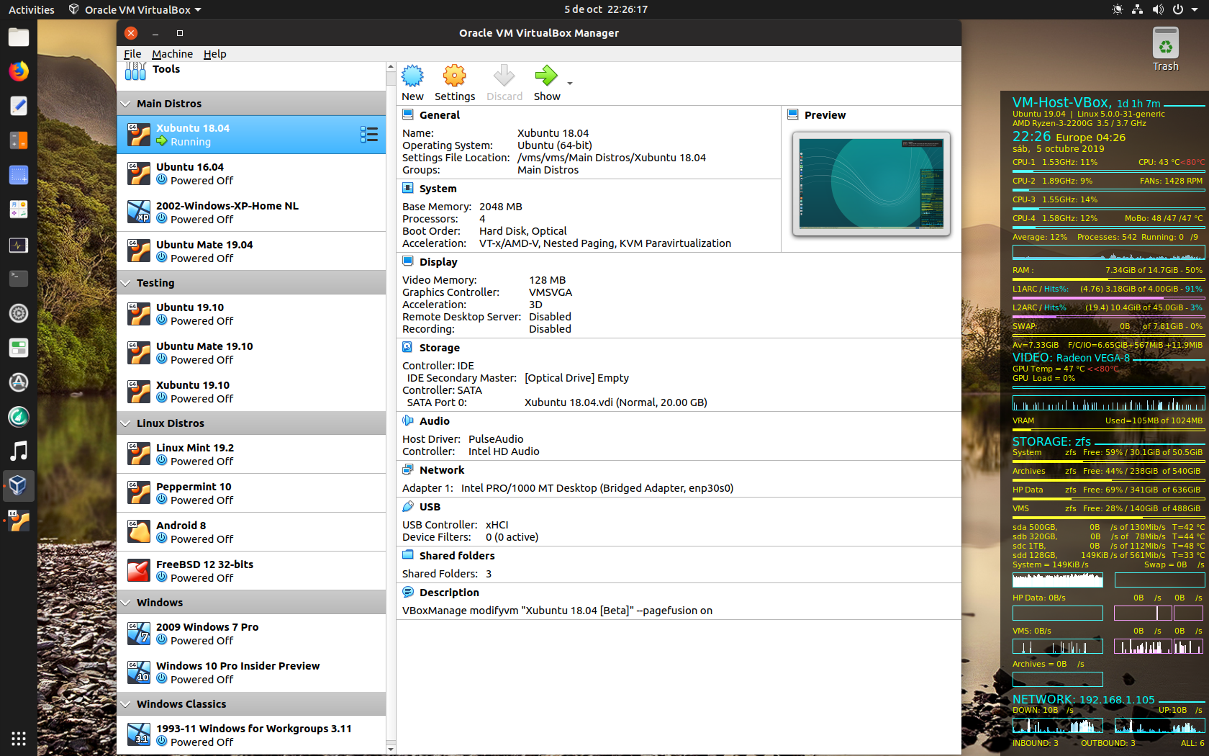Image resolution: width=1209 pixels, height=756 pixels.
Task: Launch Firefox from the dock
Action: 19,71
